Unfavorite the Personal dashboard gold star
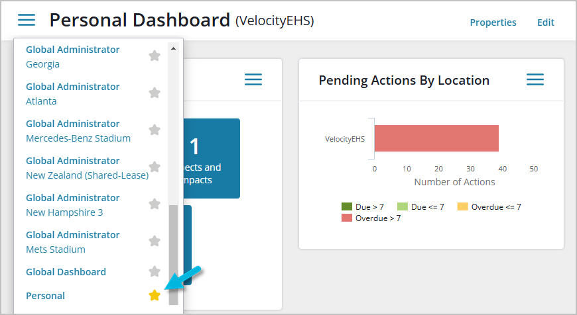 [155, 295]
